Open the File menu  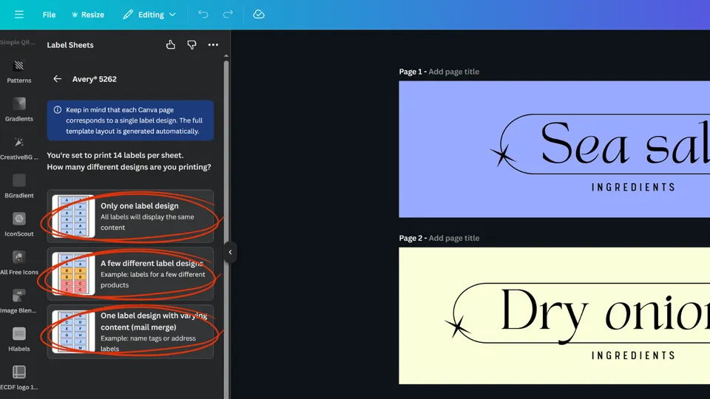coord(49,15)
